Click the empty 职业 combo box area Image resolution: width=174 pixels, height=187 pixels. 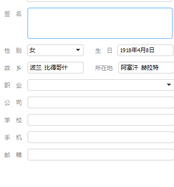tap(97, 85)
